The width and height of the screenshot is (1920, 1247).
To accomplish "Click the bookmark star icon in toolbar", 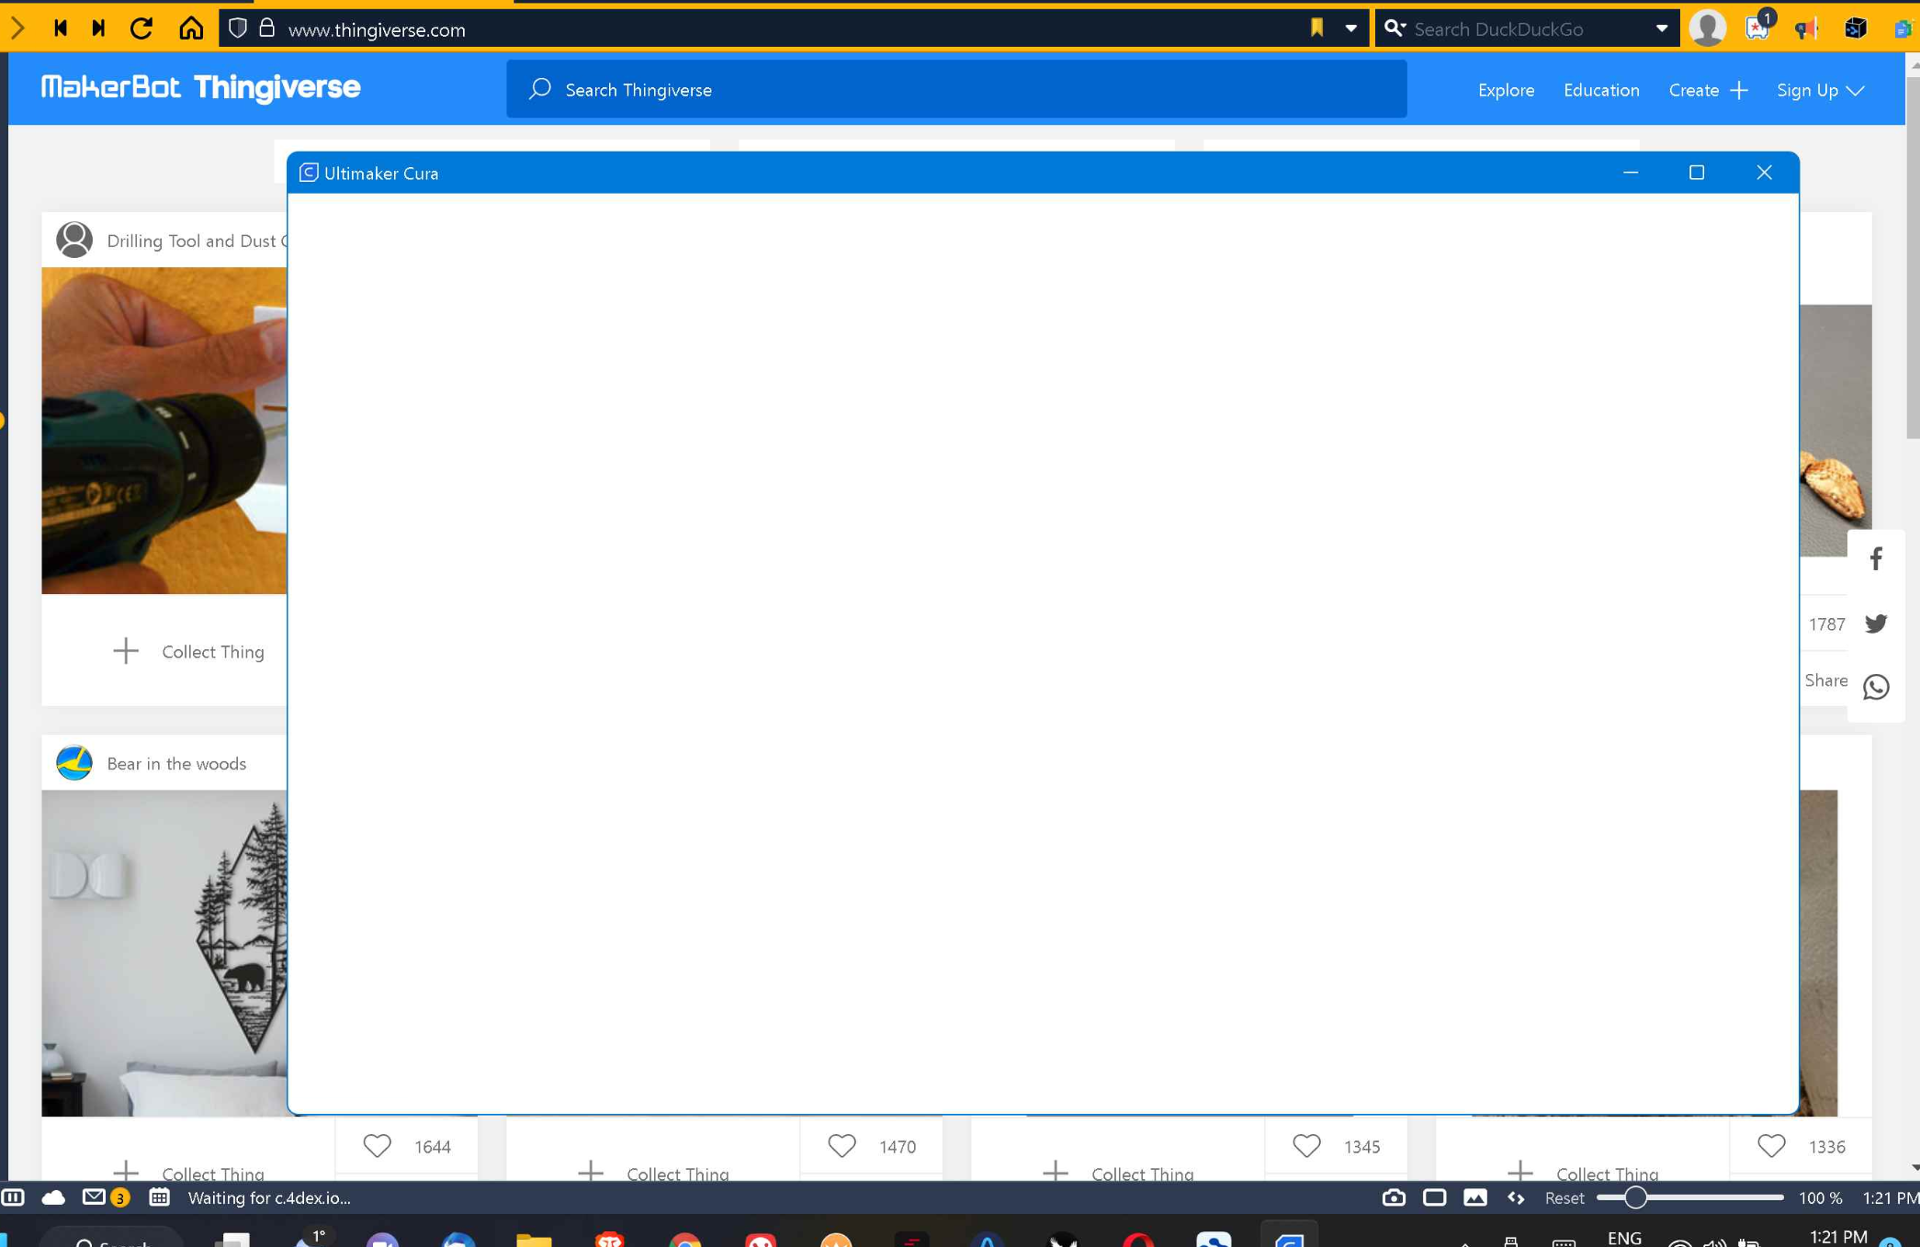I will coord(1316,28).
